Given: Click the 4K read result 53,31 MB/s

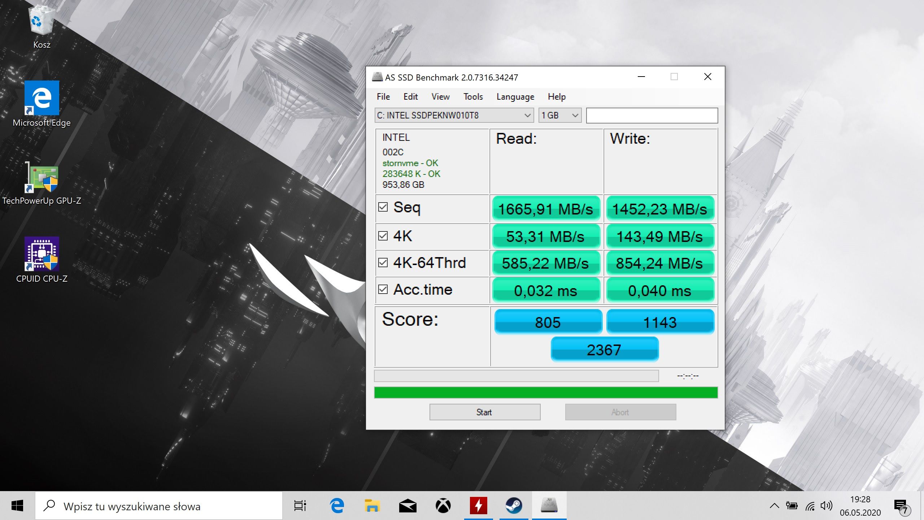Looking at the screenshot, I should tap(546, 237).
